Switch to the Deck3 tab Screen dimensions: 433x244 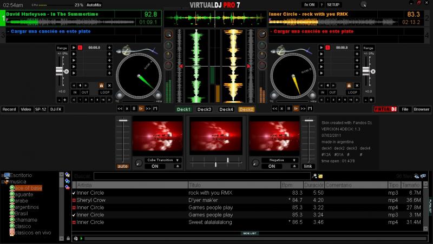click(204, 109)
